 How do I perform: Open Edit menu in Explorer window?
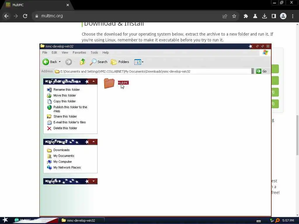click(x=54, y=52)
